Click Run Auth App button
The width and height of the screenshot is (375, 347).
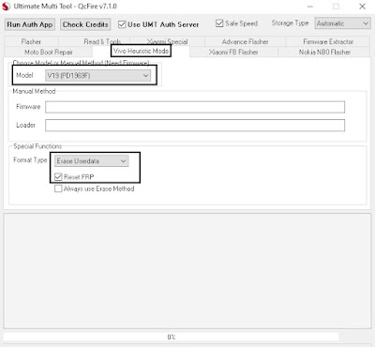[30, 24]
